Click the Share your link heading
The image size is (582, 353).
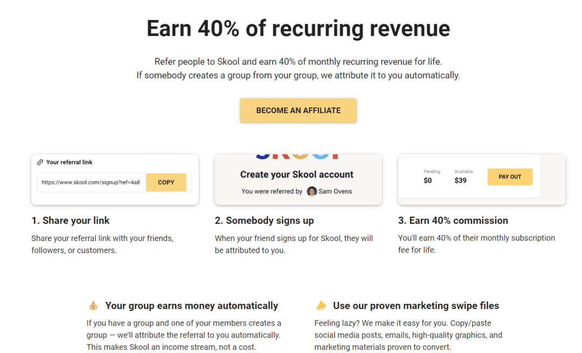tap(71, 220)
